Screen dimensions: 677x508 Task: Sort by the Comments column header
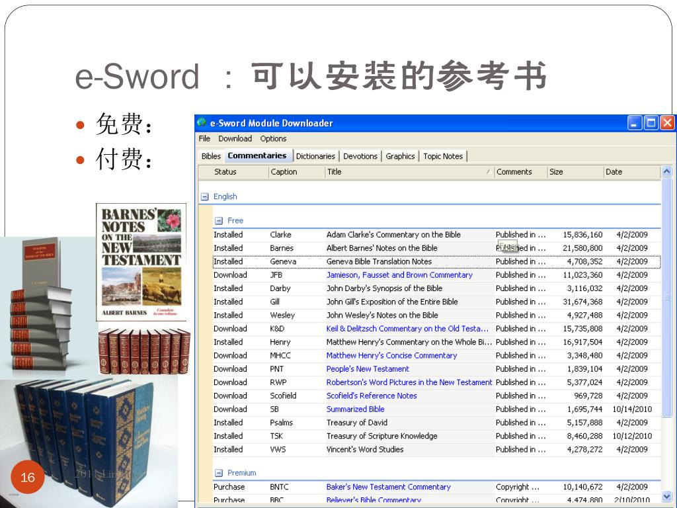pyautogui.click(x=521, y=172)
